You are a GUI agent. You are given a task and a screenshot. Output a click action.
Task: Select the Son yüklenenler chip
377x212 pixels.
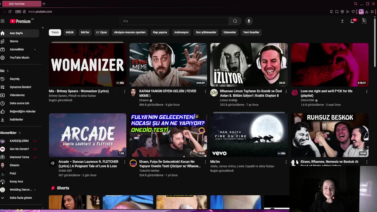pyautogui.click(x=206, y=32)
